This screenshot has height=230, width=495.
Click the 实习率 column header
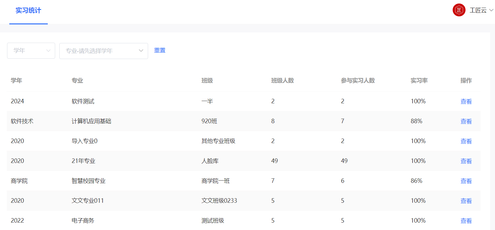click(419, 81)
